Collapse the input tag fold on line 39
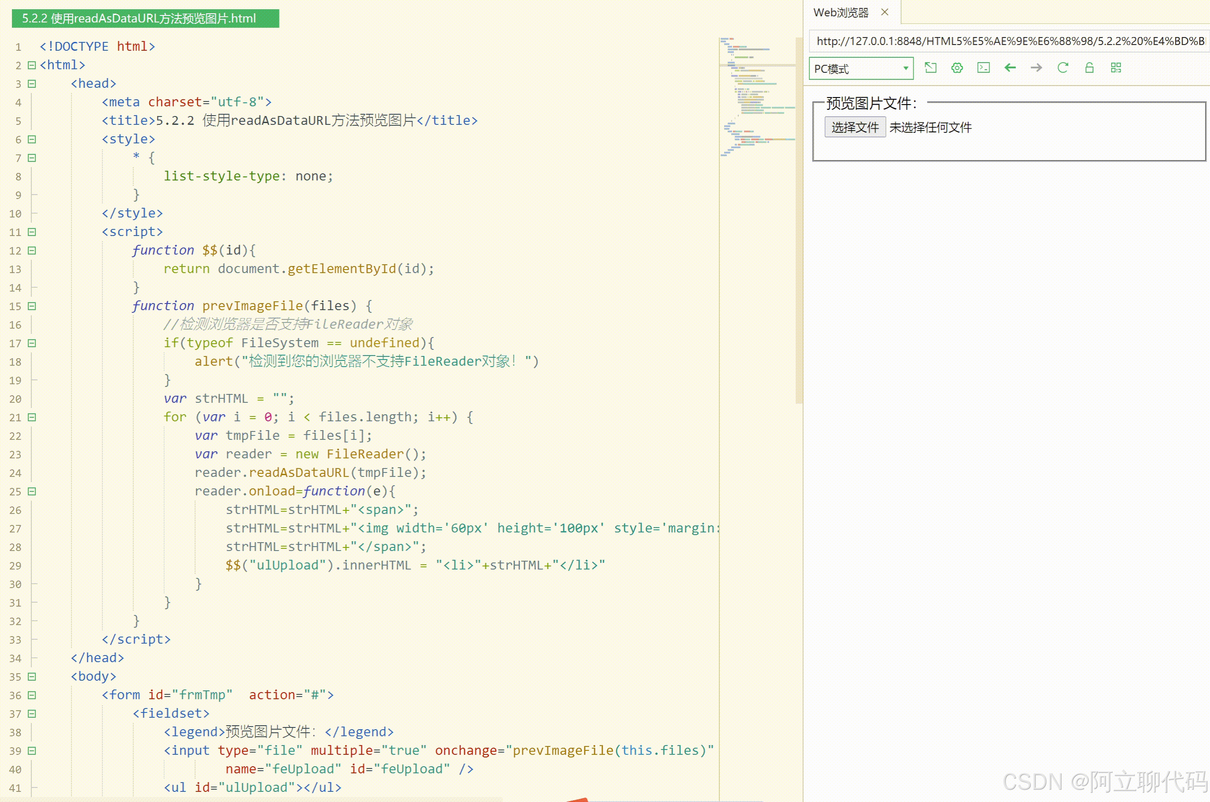Image resolution: width=1210 pixels, height=802 pixels. point(32,750)
